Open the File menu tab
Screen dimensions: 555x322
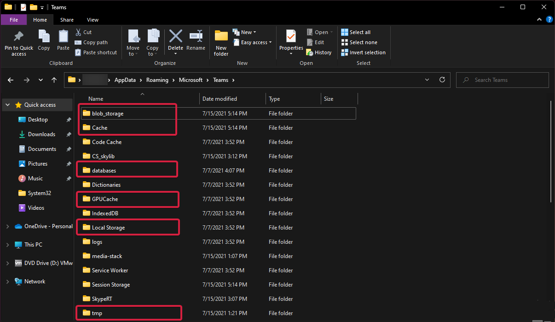[14, 20]
